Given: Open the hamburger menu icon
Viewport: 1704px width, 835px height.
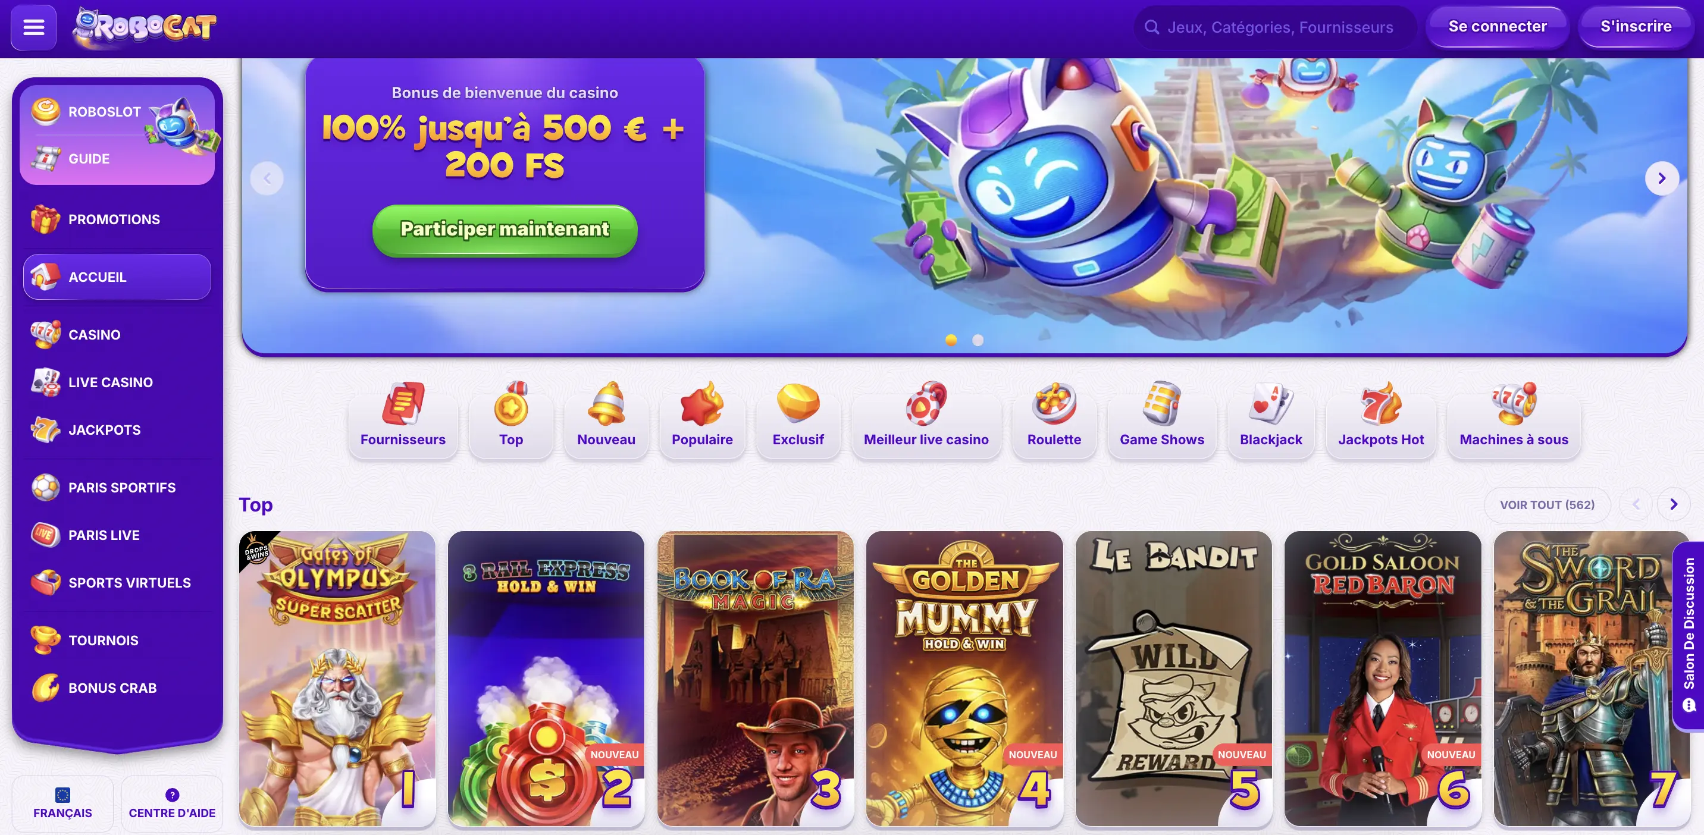Looking at the screenshot, I should [x=33, y=27].
